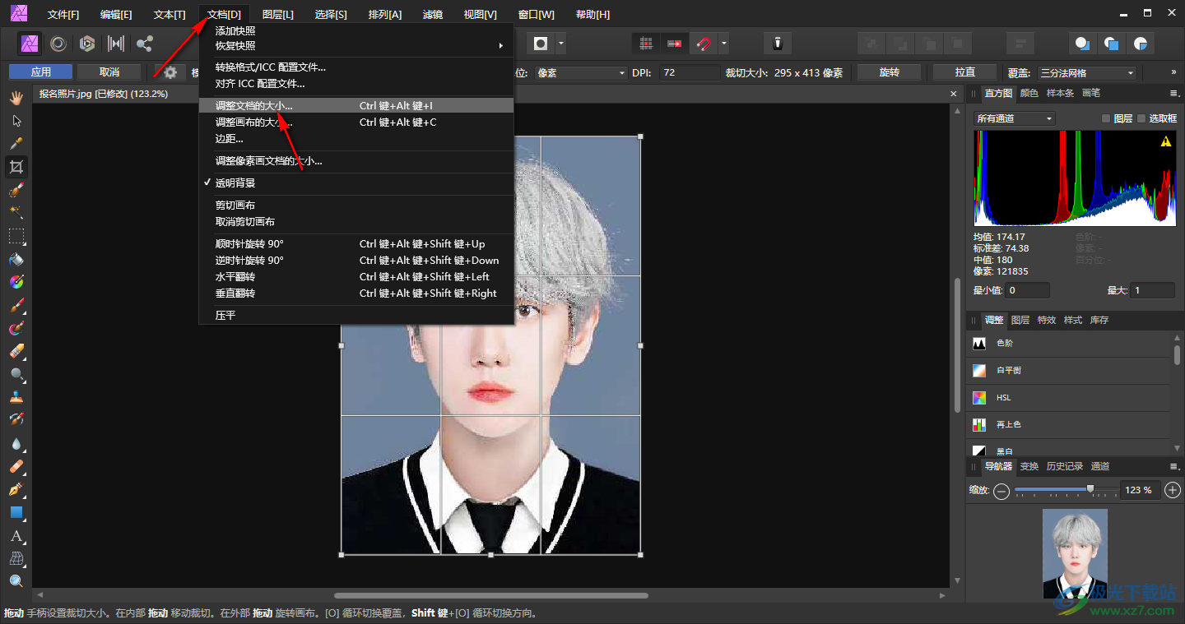Choose 水平翻转 menu entry

point(356,277)
